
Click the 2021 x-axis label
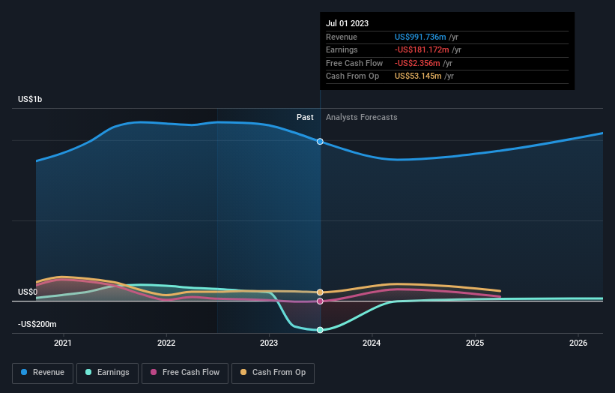[63, 343]
